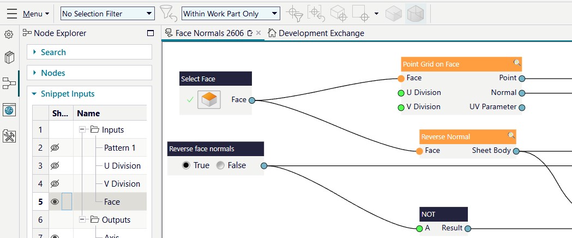Collapse the Inputs folder tree node
The image size is (572, 238).
(82, 129)
